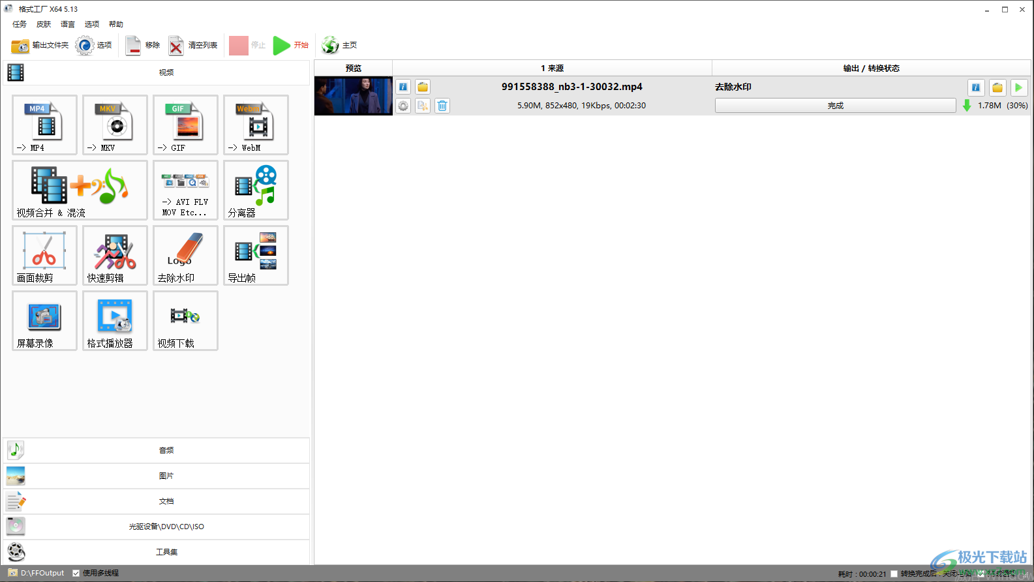The width and height of the screenshot is (1034, 582).
Task: Open the 选项 menu in the menu bar
Action: [92, 24]
